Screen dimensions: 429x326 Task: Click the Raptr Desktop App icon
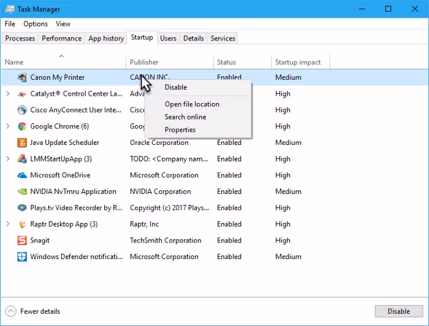[22, 224]
